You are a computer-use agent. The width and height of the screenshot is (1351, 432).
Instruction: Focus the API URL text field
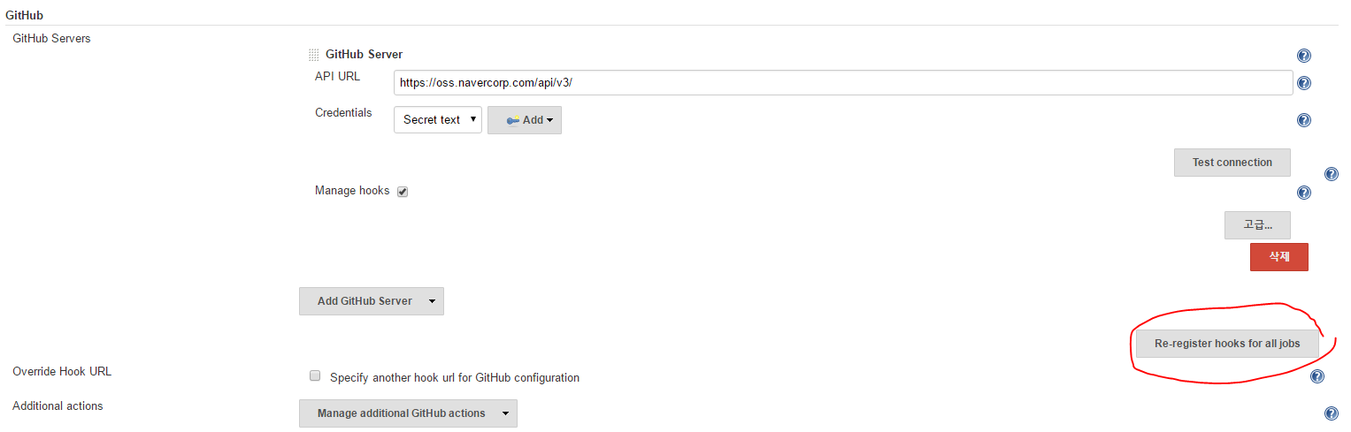pos(842,83)
